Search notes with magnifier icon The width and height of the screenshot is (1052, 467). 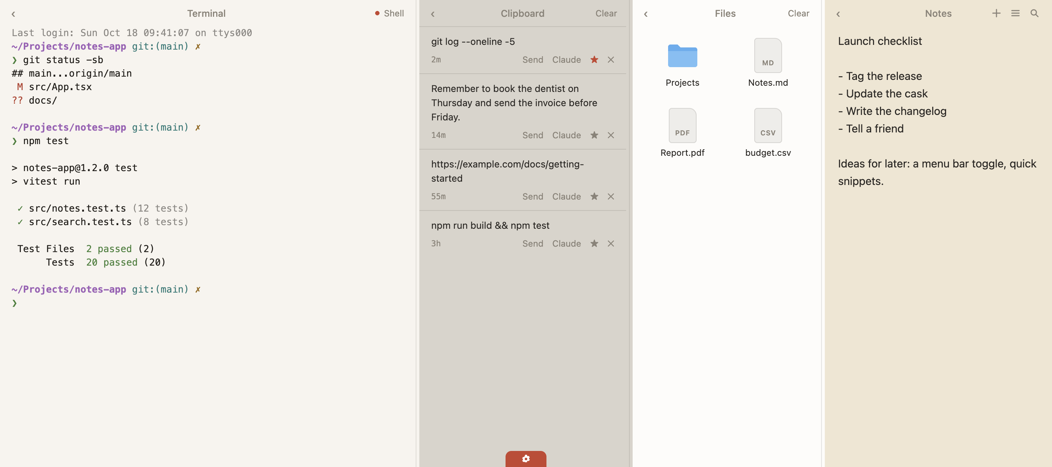tap(1034, 13)
